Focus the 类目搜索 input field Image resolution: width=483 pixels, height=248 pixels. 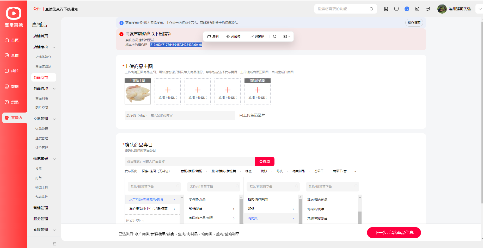[x=190, y=162]
